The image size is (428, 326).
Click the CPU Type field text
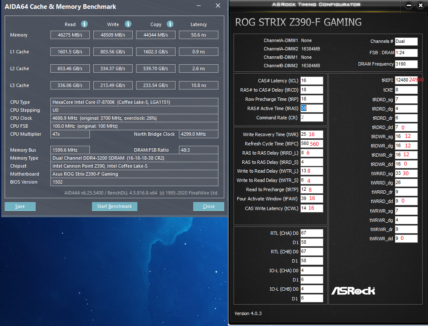(134, 102)
